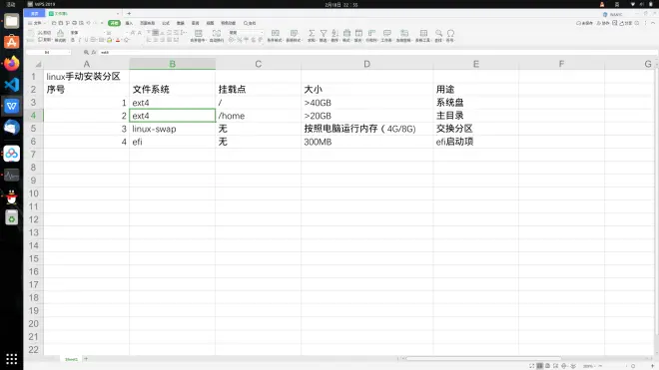This screenshot has width=659, height=370.
Task: Add a new sheet with plus button
Action: click(x=86, y=359)
